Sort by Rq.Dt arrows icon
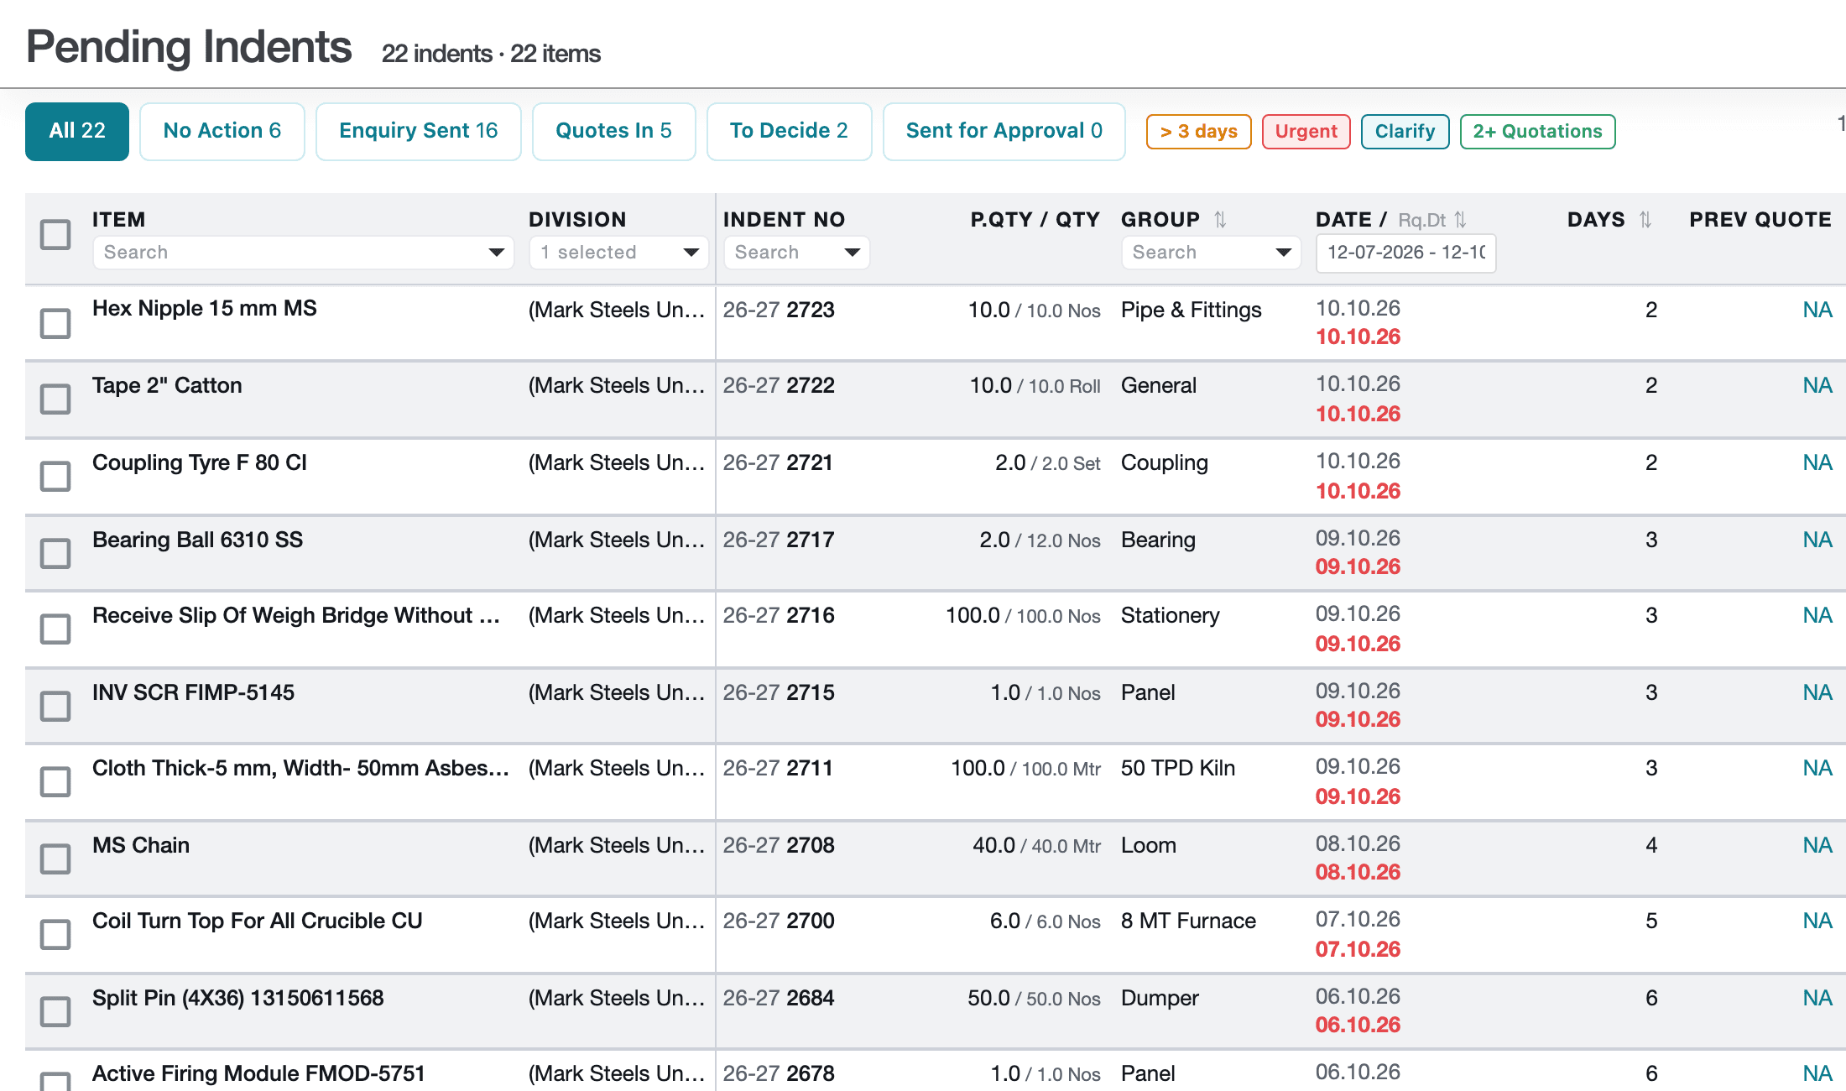Viewport: 1846px width, 1091px height. 1460,220
